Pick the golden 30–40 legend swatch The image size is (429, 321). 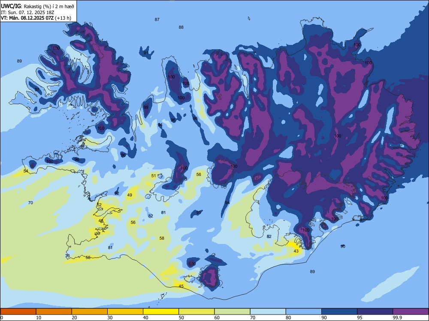coord(125,312)
